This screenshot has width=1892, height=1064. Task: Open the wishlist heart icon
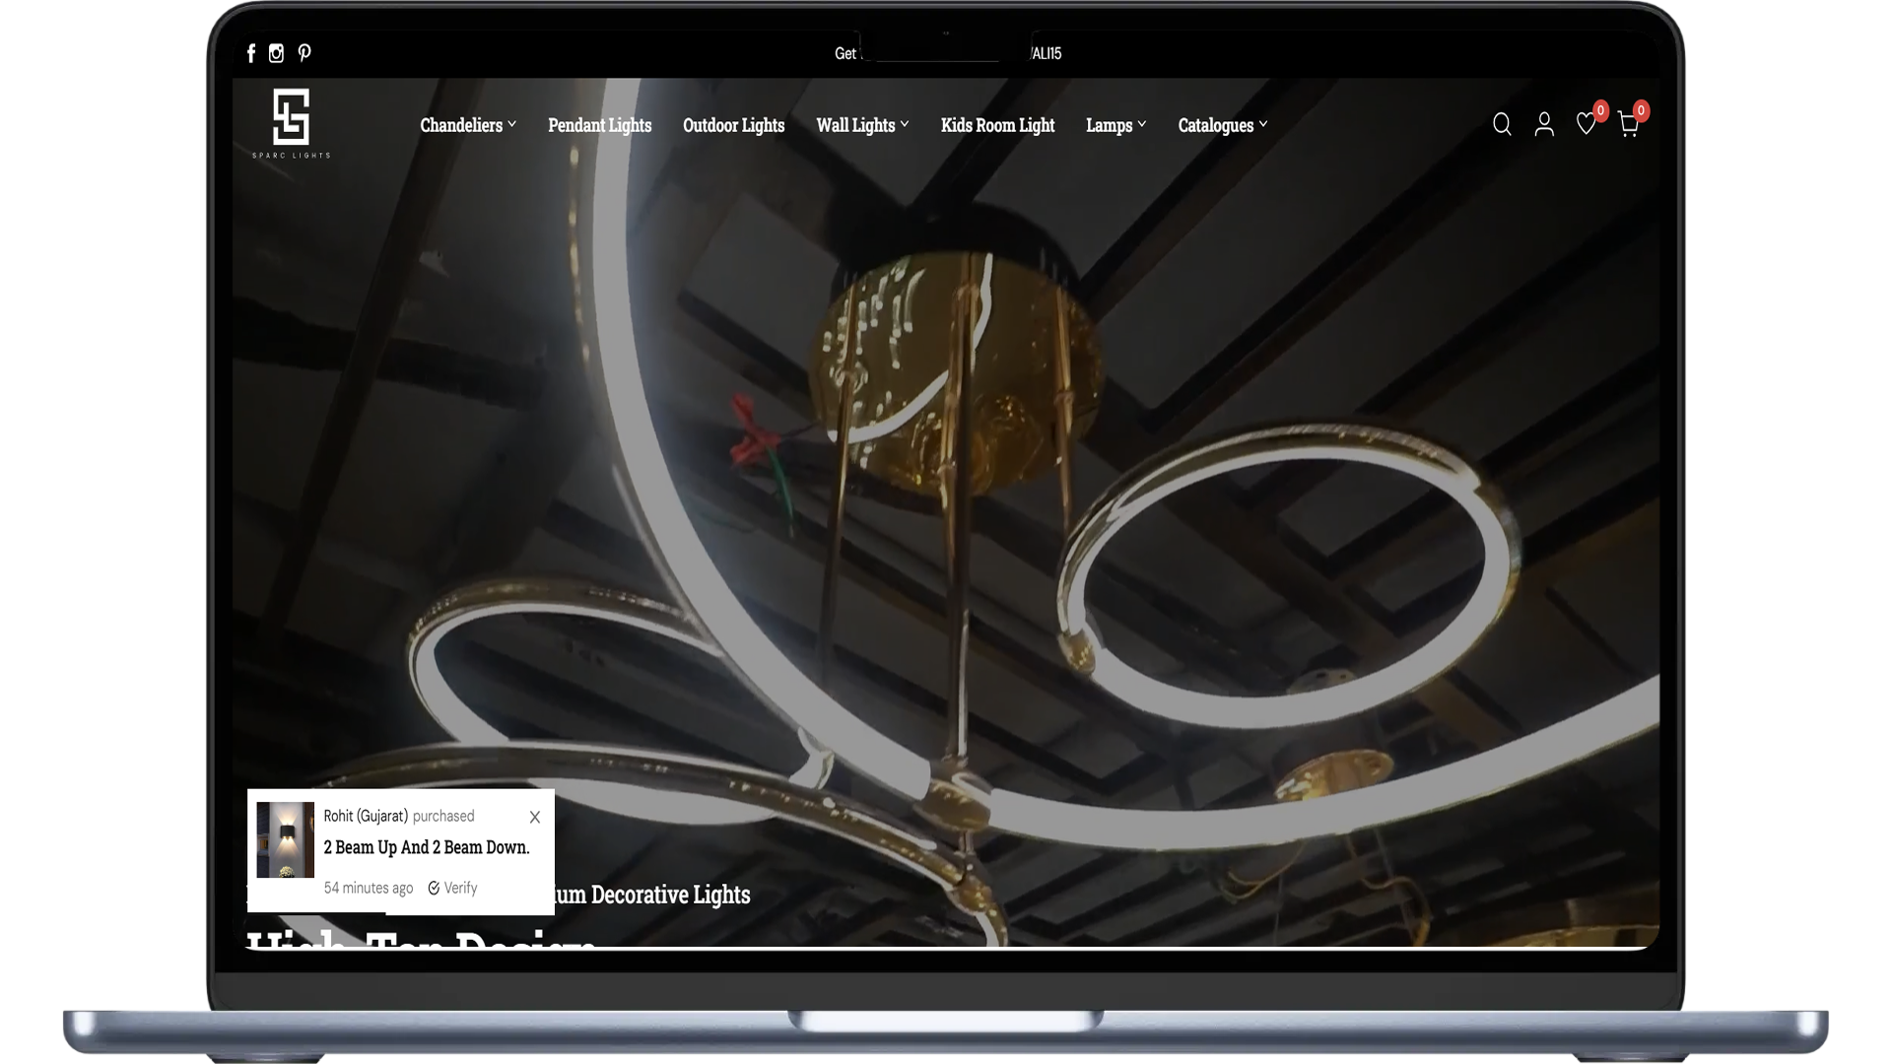coord(1586,124)
